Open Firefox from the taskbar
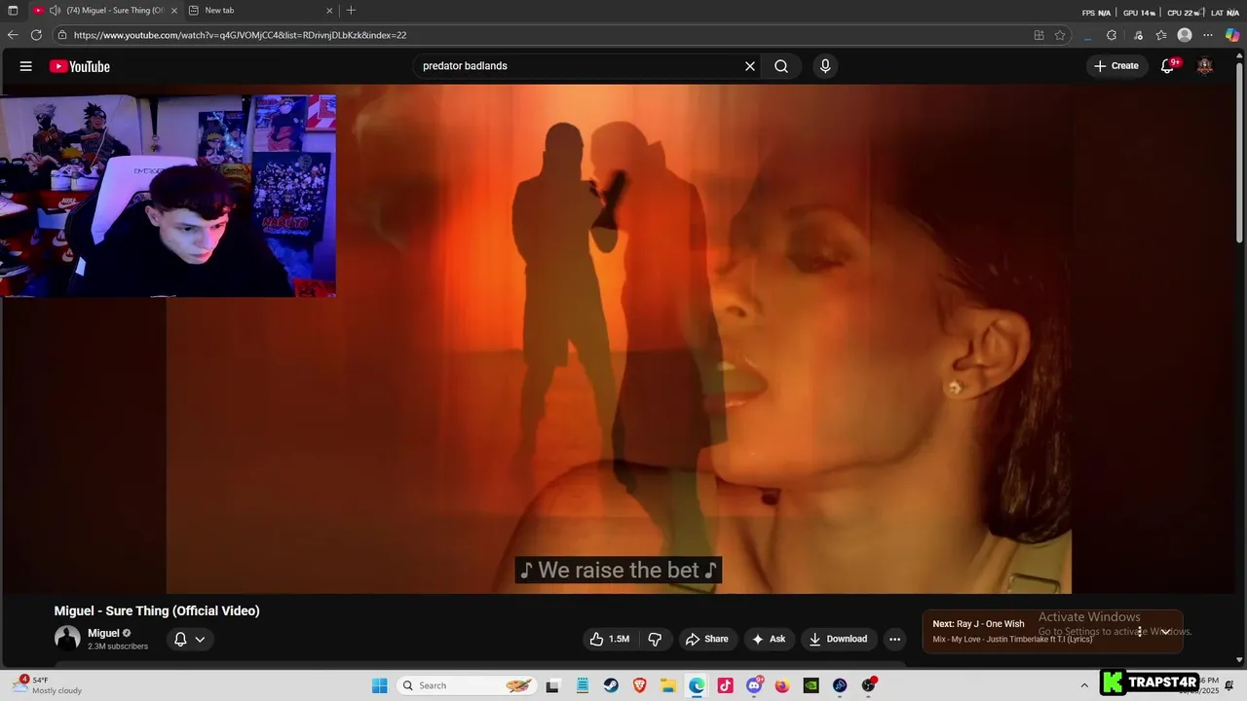The height and width of the screenshot is (701, 1247). 782,685
